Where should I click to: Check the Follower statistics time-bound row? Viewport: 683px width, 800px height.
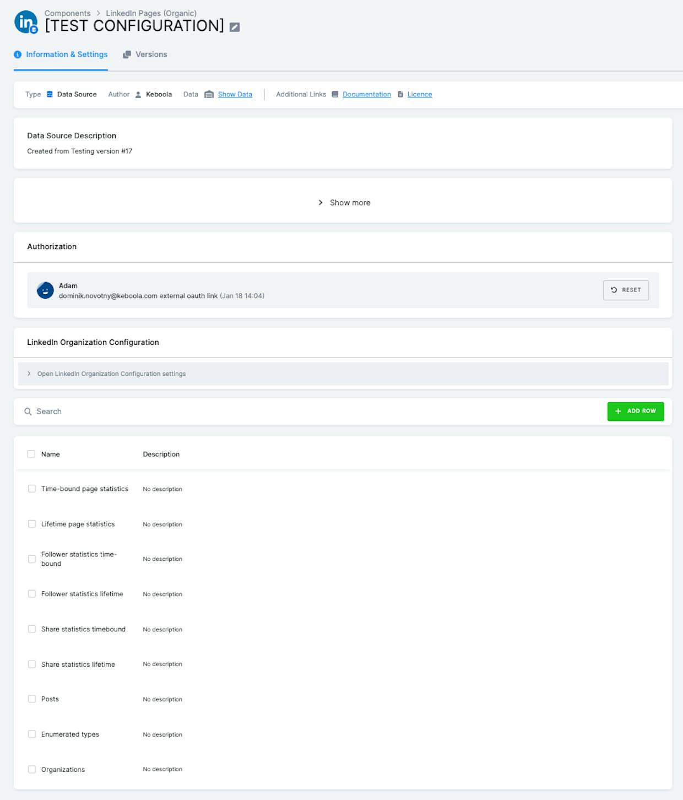pyautogui.click(x=32, y=559)
